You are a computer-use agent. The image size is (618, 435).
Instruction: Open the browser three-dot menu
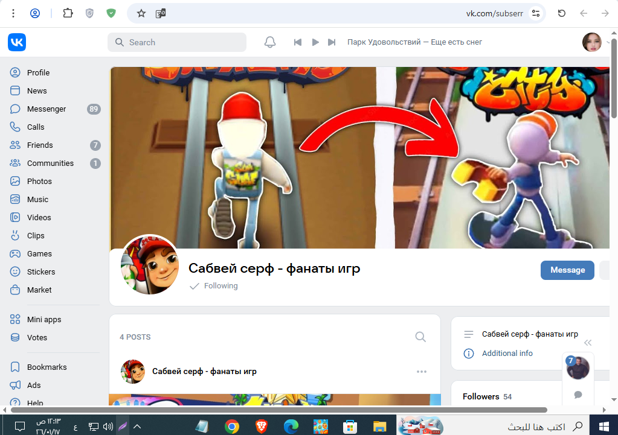click(x=13, y=13)
